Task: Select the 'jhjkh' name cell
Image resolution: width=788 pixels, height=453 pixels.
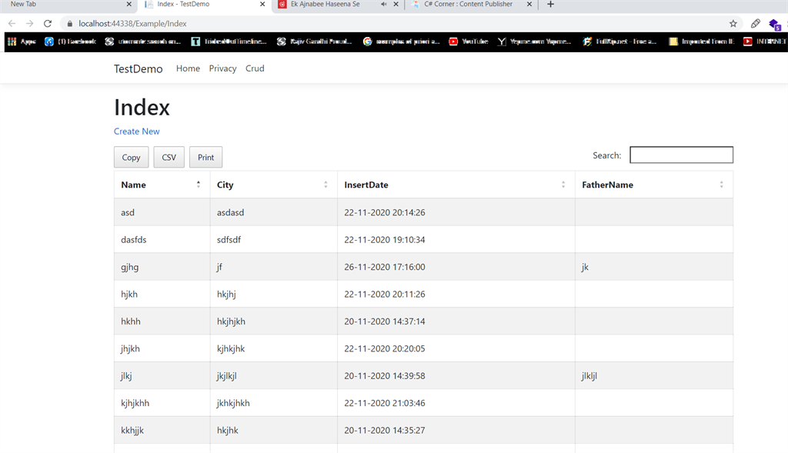Action: 162,348
